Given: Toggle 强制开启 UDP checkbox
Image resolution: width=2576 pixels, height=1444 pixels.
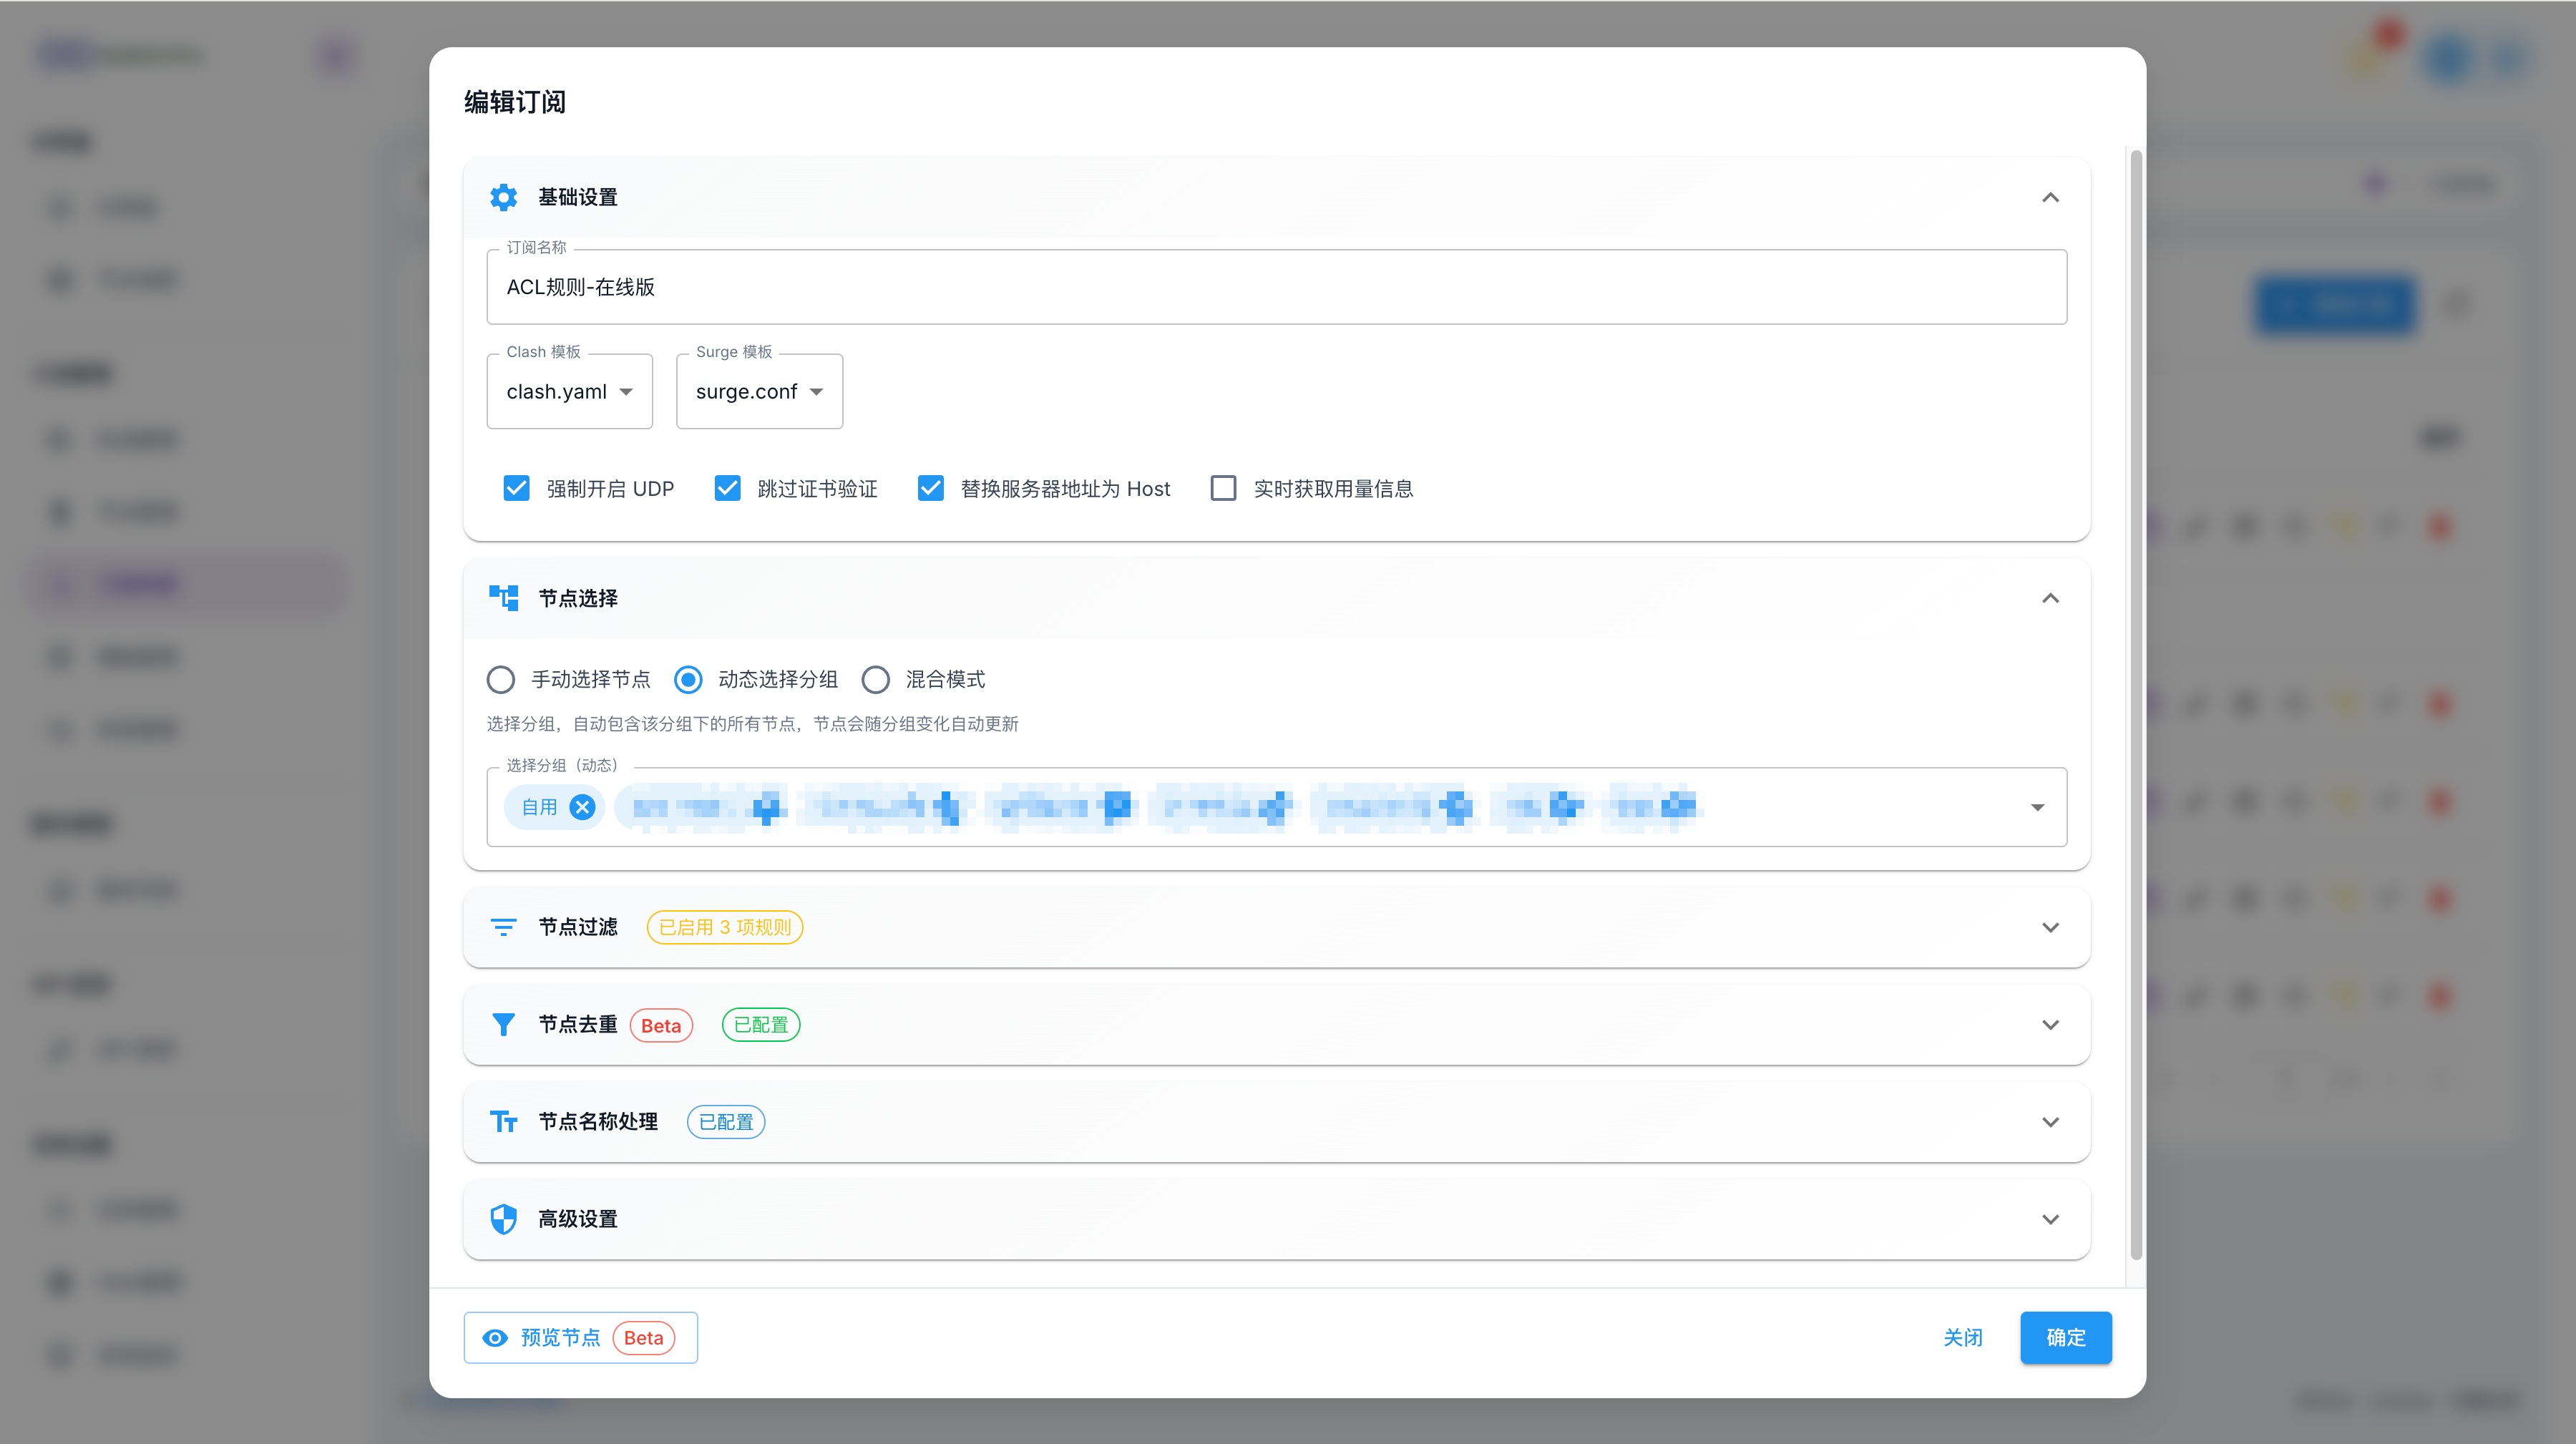Looking at the screenshot, I should 516,489.
